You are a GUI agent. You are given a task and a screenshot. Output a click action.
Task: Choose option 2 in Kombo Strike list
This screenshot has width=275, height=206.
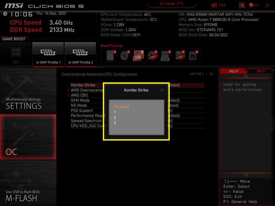click(x=115, y=118)
